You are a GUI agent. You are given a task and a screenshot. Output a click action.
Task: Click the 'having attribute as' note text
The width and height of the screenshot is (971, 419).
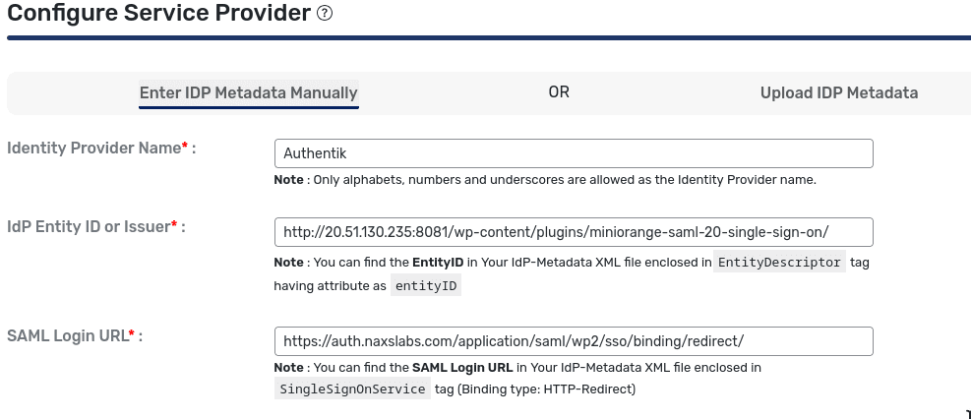click(x=331, y=286)
